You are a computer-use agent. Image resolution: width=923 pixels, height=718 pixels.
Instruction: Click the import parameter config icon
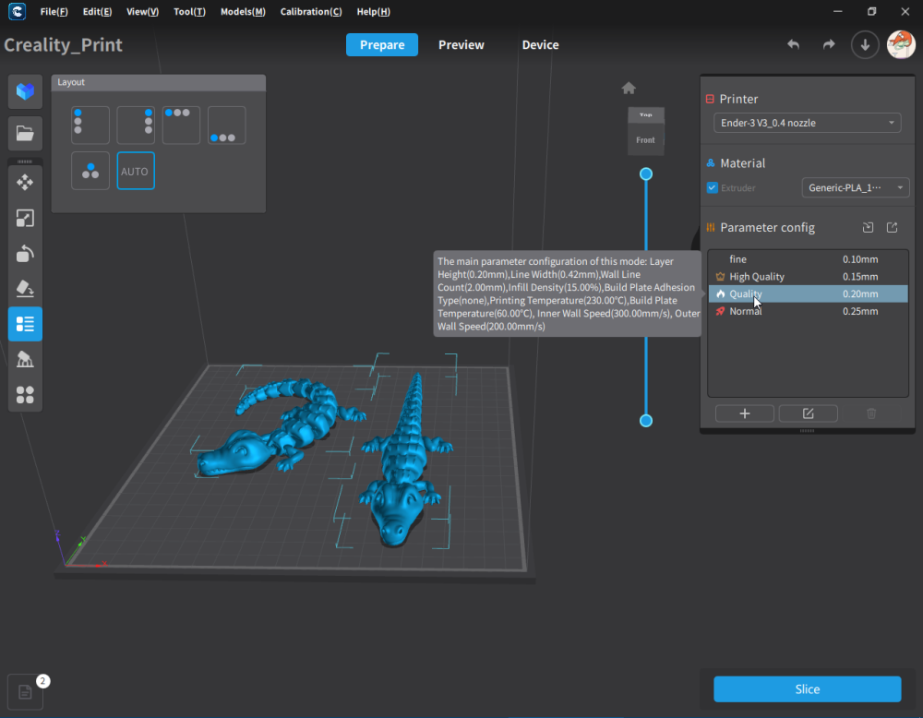868,228
